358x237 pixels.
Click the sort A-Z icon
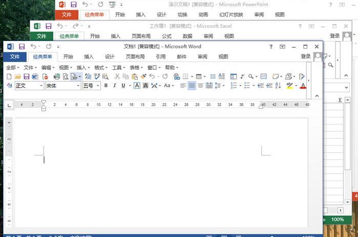point(278,86)
